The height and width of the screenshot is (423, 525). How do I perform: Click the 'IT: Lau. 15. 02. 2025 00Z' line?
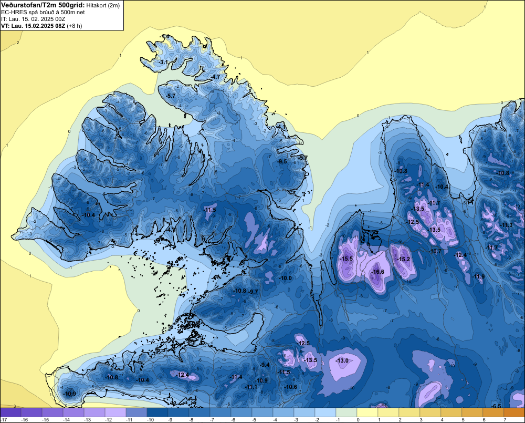point(33,19)
